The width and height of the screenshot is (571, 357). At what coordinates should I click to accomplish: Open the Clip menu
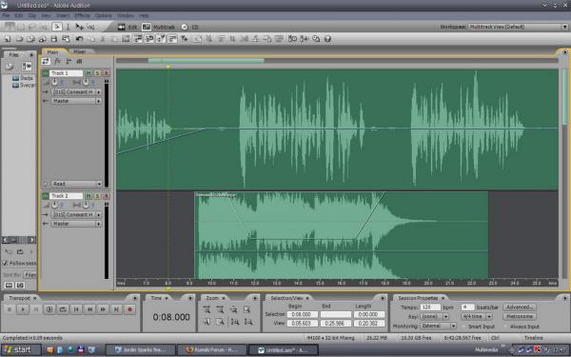click(32, 15)
